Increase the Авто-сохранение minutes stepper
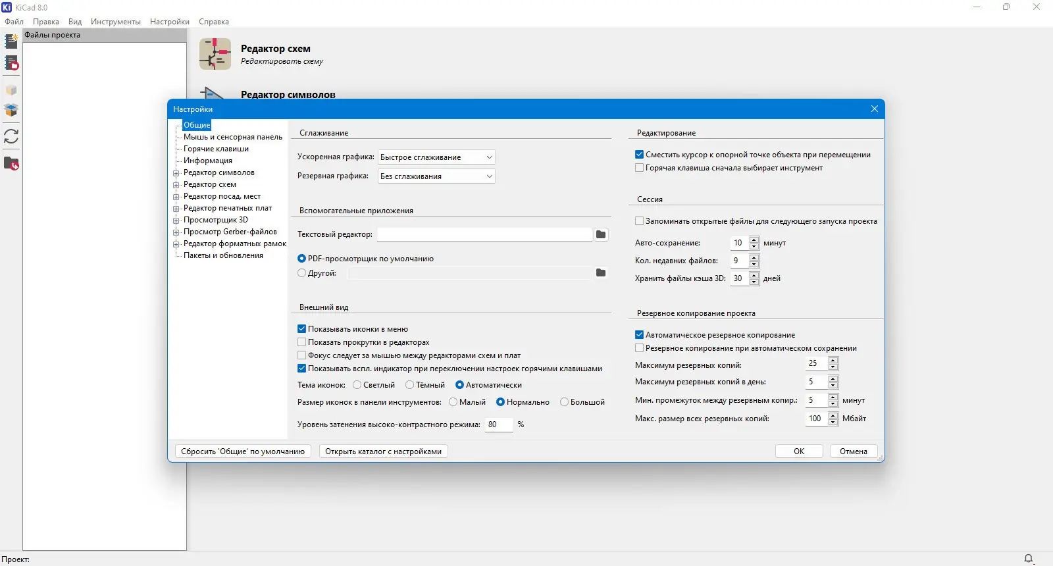This screenshot has width=1053, height=566. pos(754,240)
